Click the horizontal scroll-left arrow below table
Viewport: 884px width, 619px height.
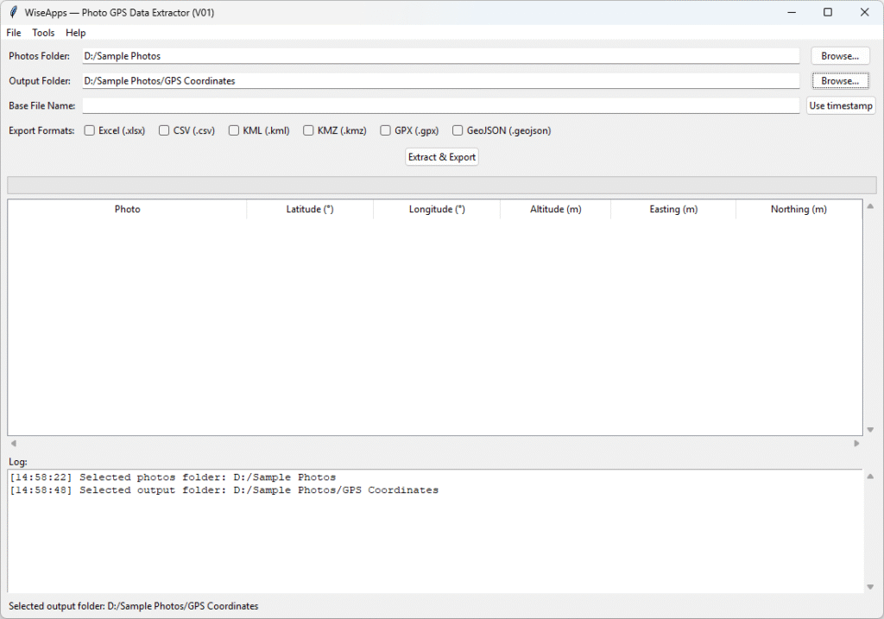pos(12,443)
